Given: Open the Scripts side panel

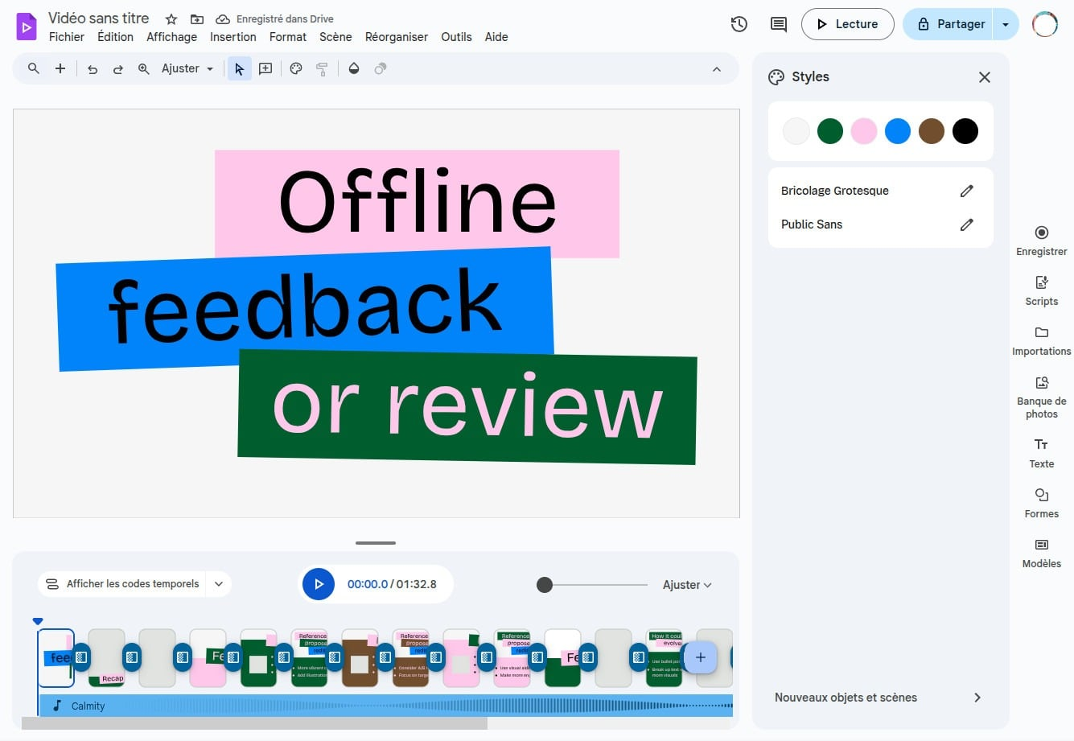Looking at the screenshot, I should coord(1041,290).
